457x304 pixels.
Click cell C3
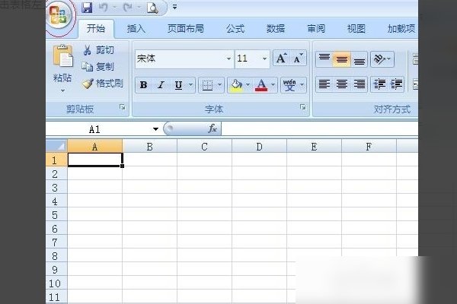[205, 188]
